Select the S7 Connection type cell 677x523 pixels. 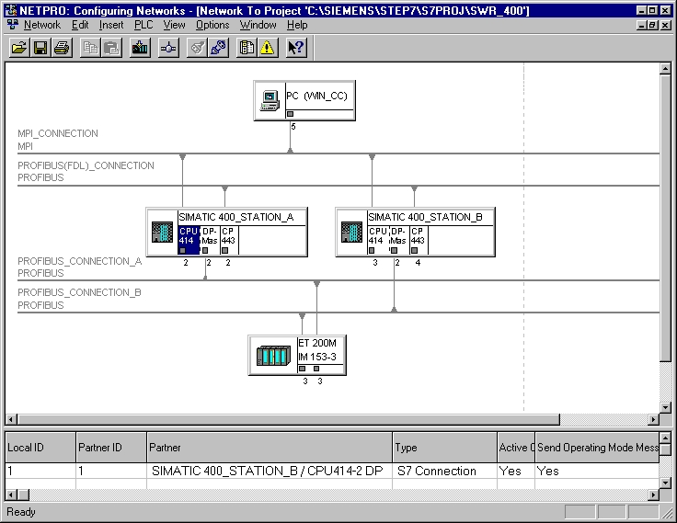444,471
